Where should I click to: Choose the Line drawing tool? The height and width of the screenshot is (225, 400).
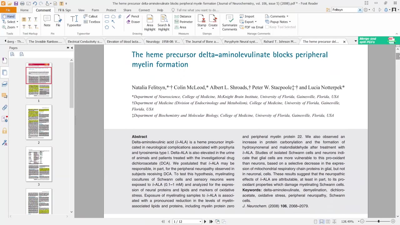point(113,27)
